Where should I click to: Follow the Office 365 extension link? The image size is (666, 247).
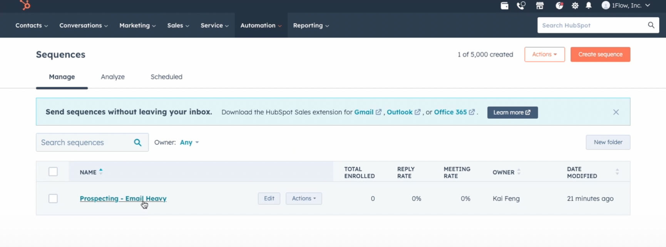pos(450,112)
